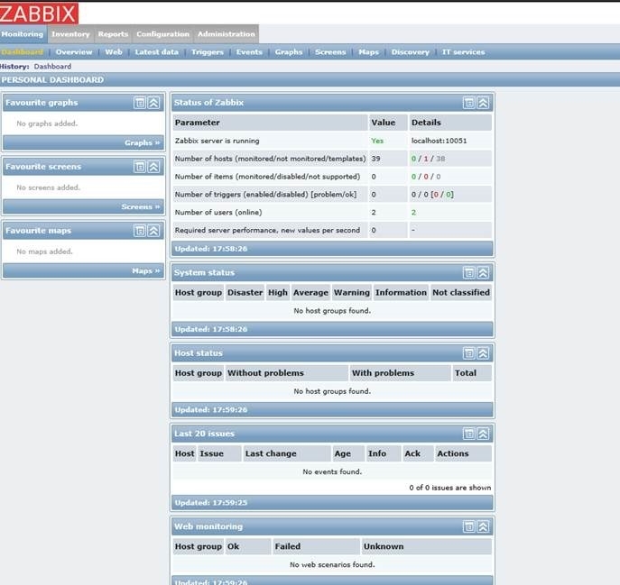Click the 'PERSONAL DASHBOARD' title
Screen dimensions: 620x585
52,80
